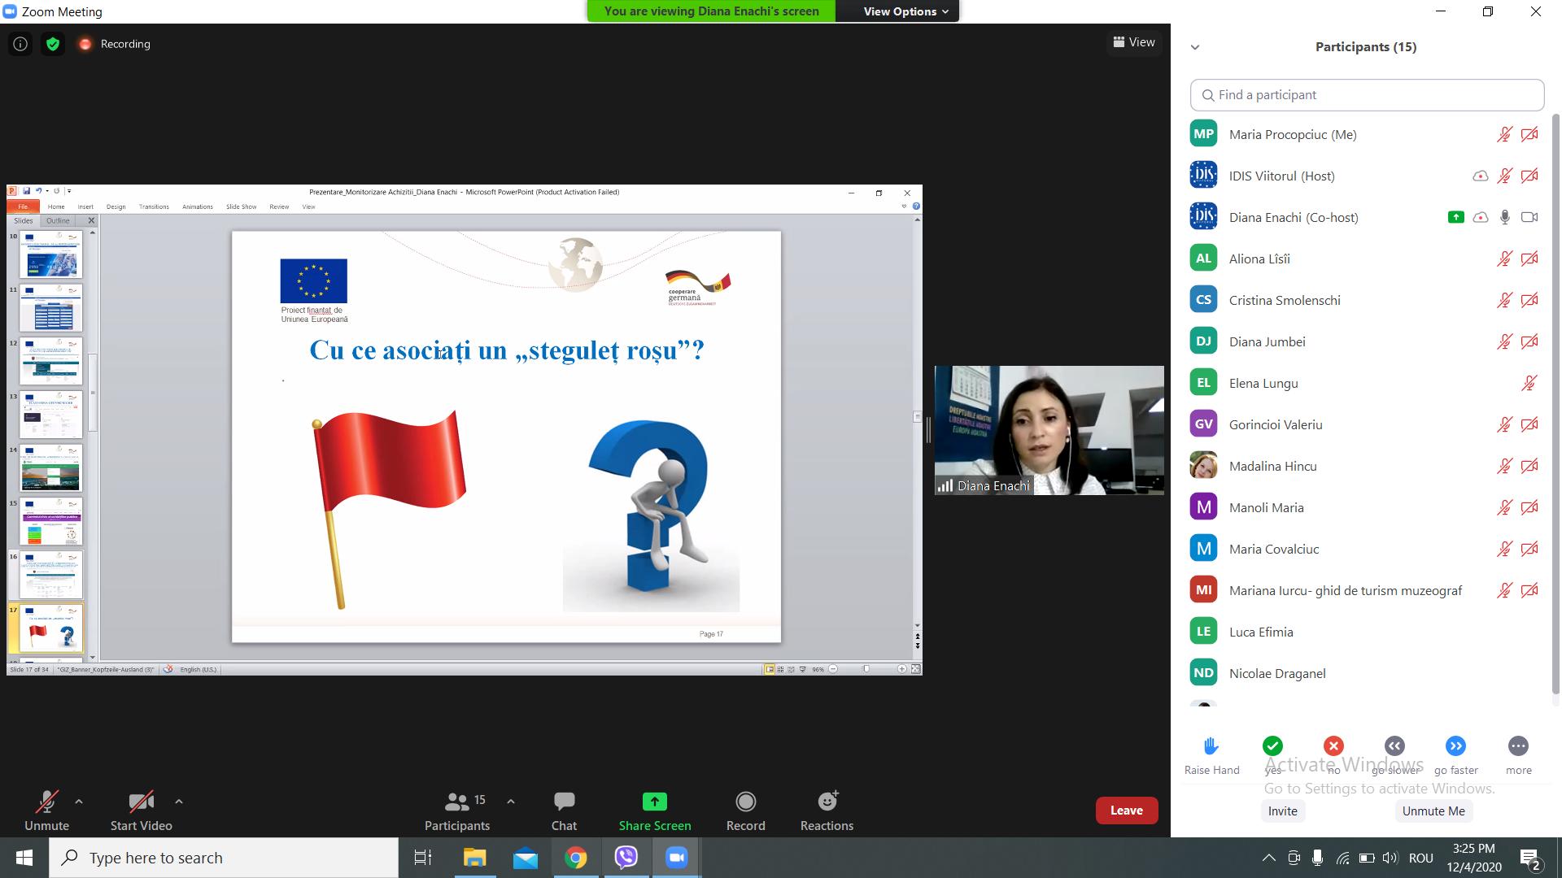Click the green Share Screen button
This screenshot has width=1562, height=878.
[x=655, y=811]
